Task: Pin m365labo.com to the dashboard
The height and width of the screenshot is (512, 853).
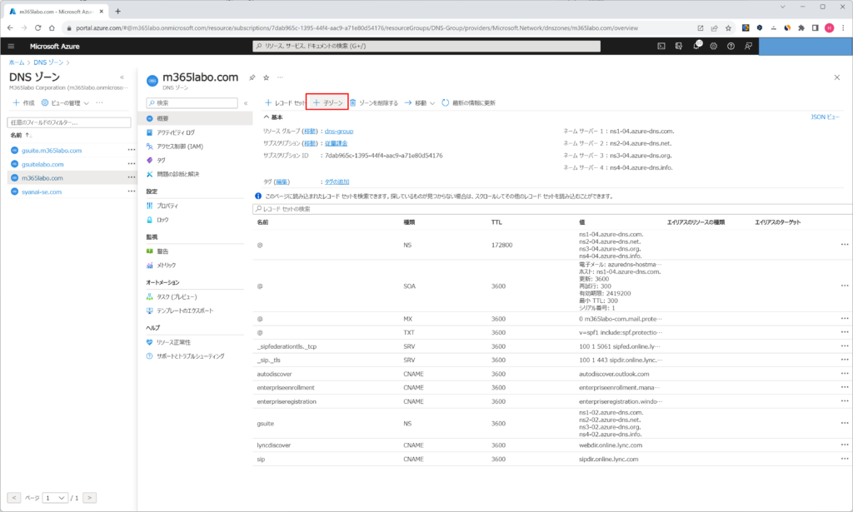Action: tap(252, 77)
